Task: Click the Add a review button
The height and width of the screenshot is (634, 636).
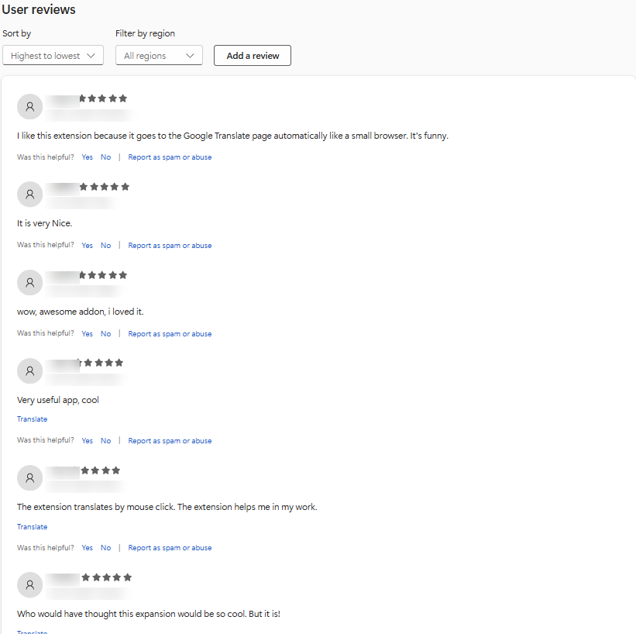Action: 253,55
